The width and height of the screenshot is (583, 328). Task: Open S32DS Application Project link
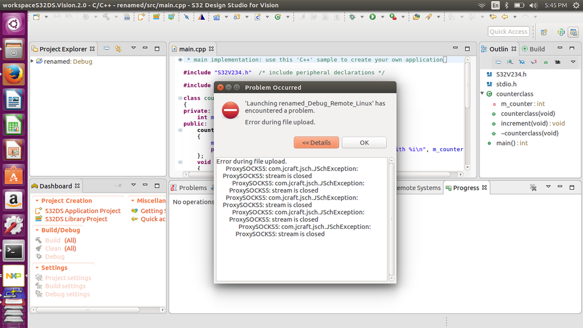pos(83,211)
